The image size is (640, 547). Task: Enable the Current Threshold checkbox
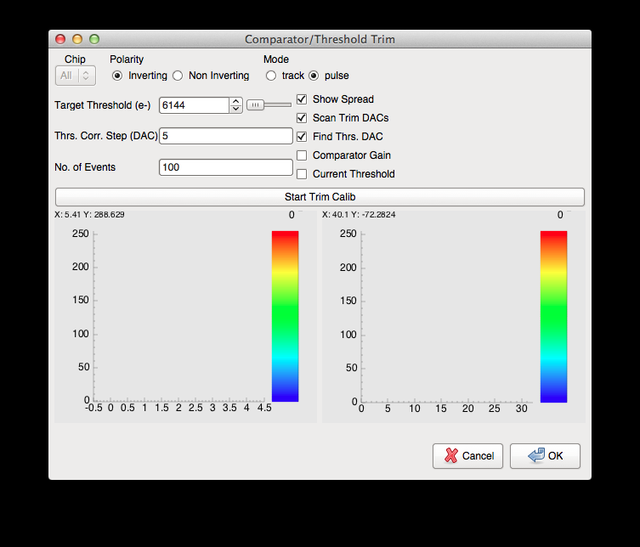click(x=302, y=174)
